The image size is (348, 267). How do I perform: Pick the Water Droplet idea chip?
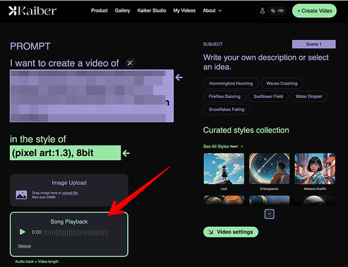click(309, 96)
